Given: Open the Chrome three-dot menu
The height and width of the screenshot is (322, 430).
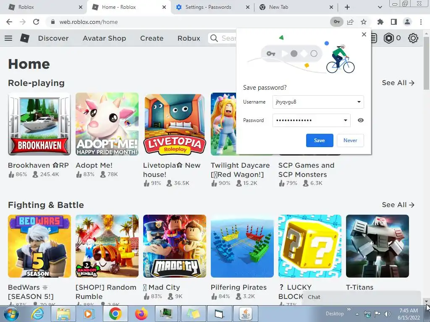Looking at the screenshot, I should 421,22.
